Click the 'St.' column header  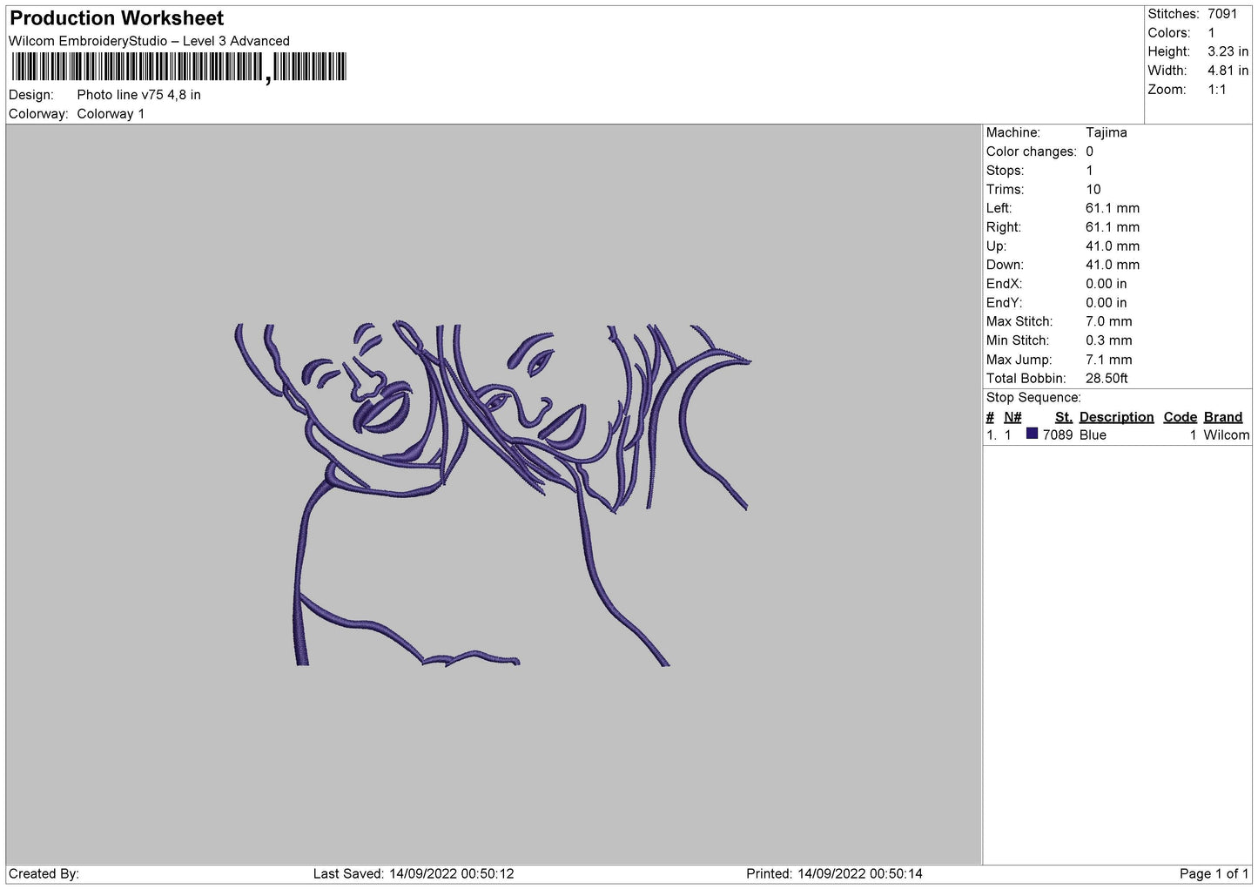pos(1063,417)
